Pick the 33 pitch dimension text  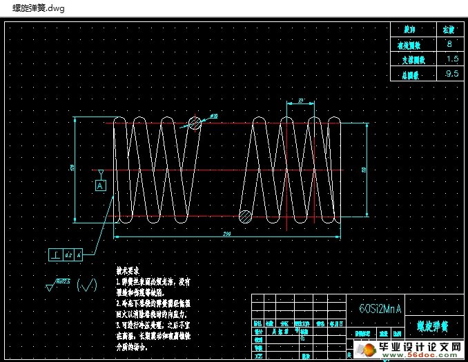coord(300,101)
